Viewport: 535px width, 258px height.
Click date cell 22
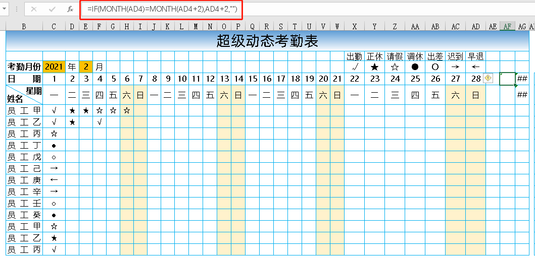click(355, 79)
